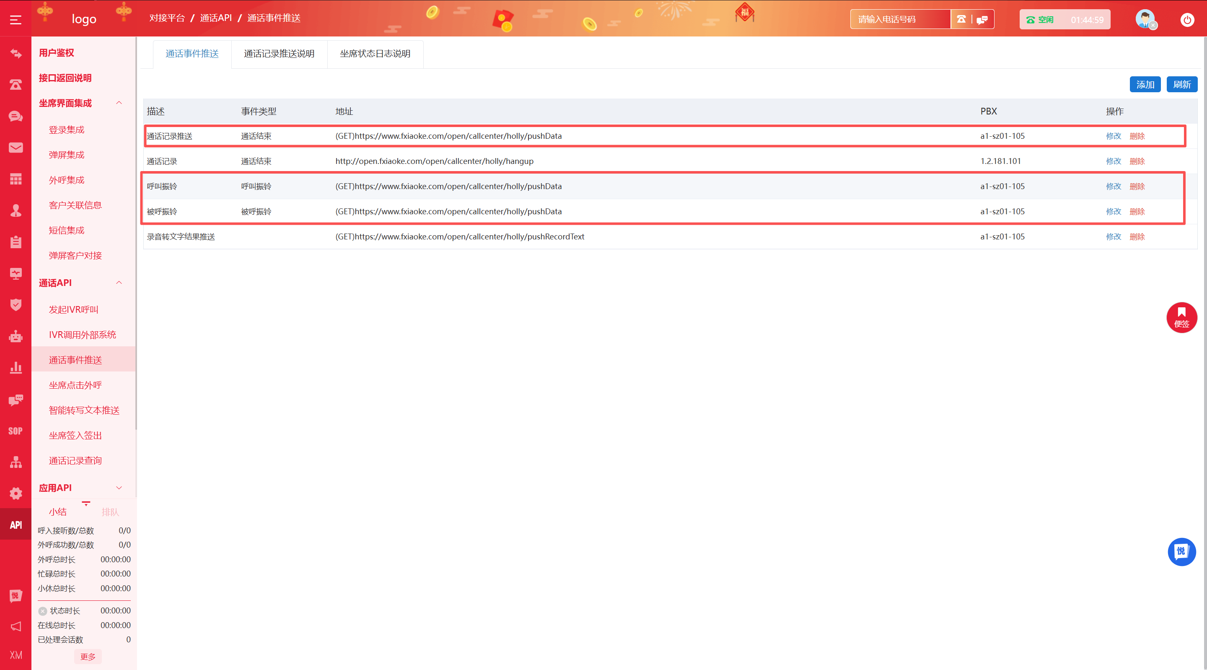The height and width of the screenshot is (670, 1207).
Task: Open IVR调用外部系统 submenu item
Action: pyautogui.click(x=83, y=335)
